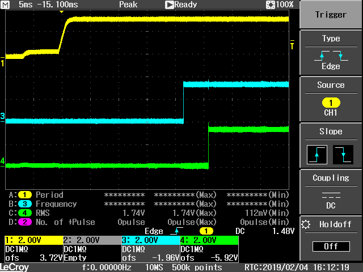
Task: Click channel 1 ground marker on left
Action: pos(2,62)
